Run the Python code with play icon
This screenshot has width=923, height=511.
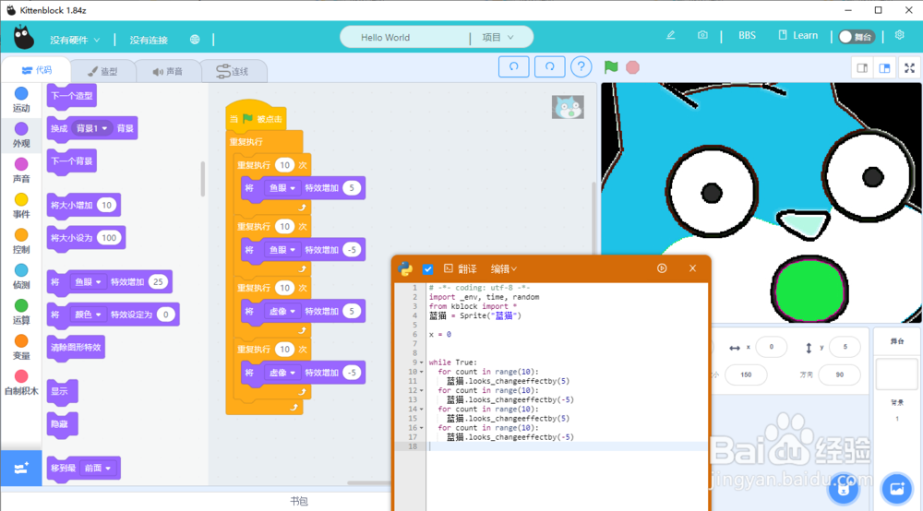click(x=662, y=268)
